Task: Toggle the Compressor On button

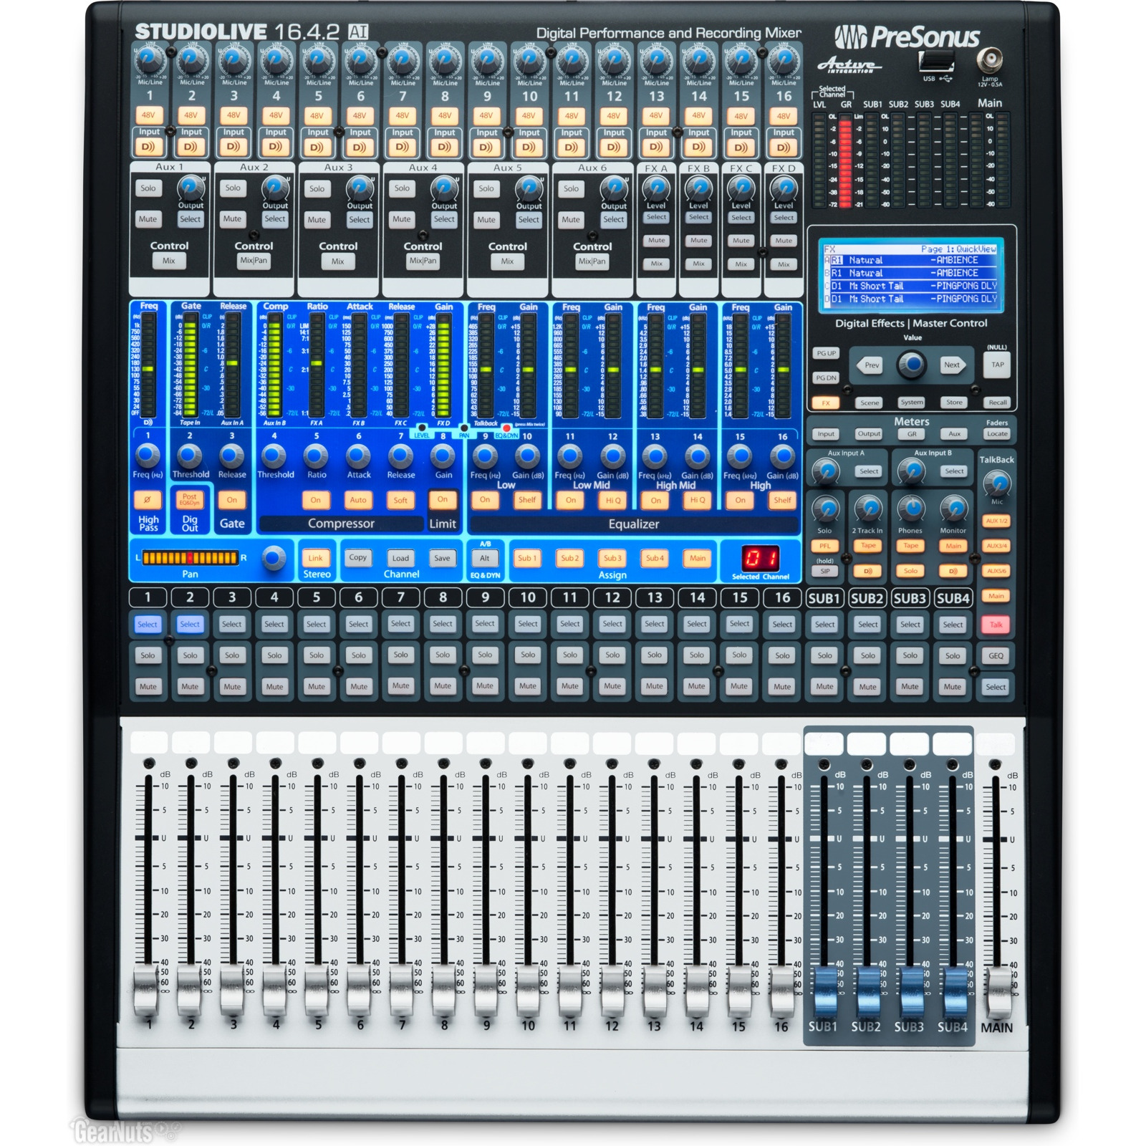Action: (316, 500)
